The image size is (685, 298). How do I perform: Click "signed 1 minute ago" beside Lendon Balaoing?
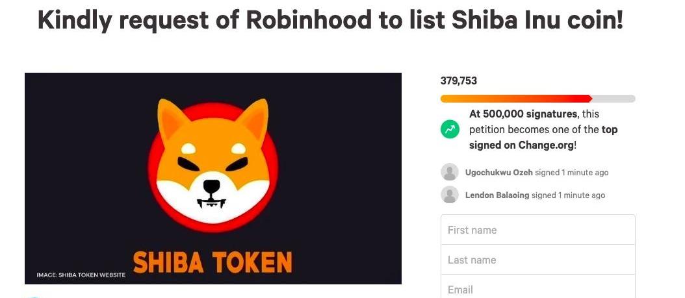pos(568,195)
